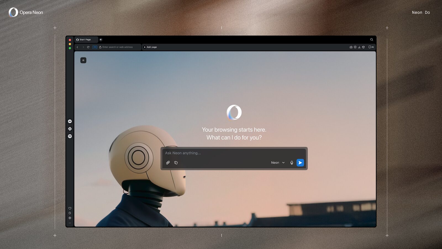This screenshot has height=249, width=442.
Task: Expand the Neon mode dropdown
Action: (278, 163)
